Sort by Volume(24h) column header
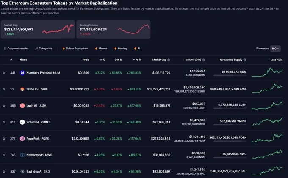The image size is (288, 178). point(193,60)
